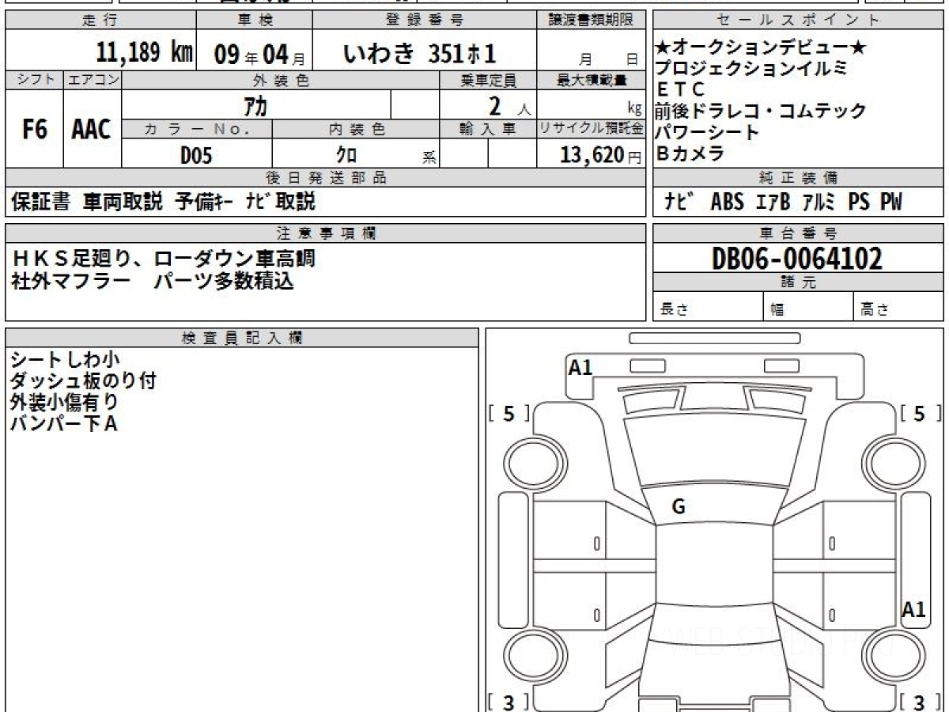Click the recycle deposit amount 13,620円

[590, 155]
